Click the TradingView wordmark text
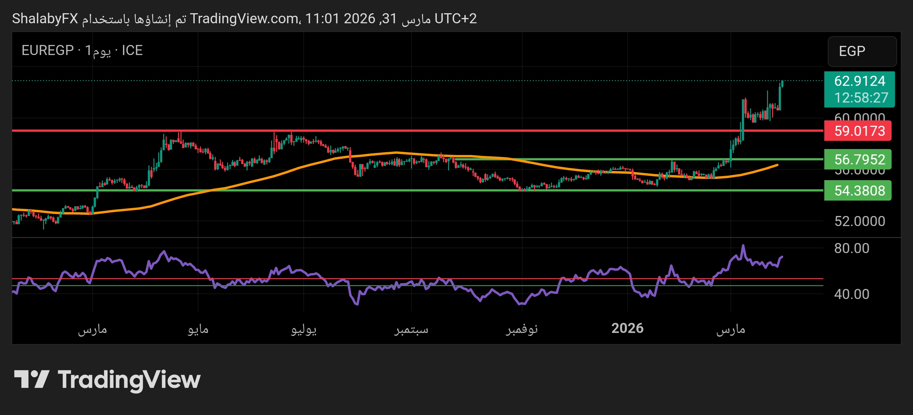The image size is (913, 415). tap(129, 379)
